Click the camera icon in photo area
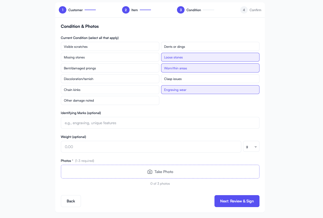Image resolution: width=323 pixels, height=218 pixels. click(150, 172)
